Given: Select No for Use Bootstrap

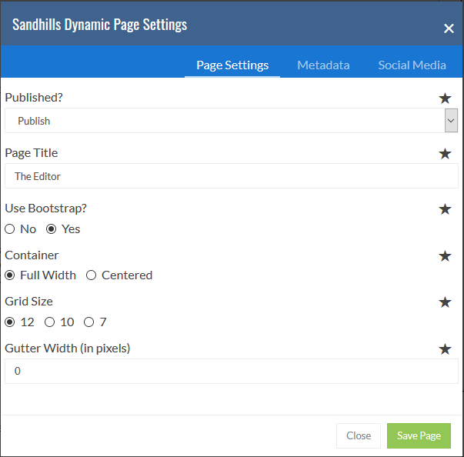Looking at the screenshot, I should [10, 229].
